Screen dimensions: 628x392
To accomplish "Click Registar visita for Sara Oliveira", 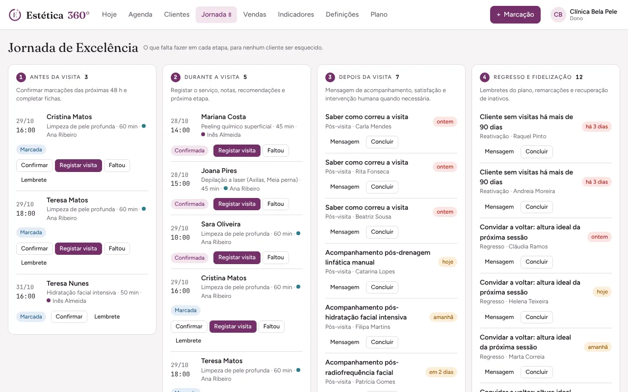I will pyautogui.click(x=237, y=258).
